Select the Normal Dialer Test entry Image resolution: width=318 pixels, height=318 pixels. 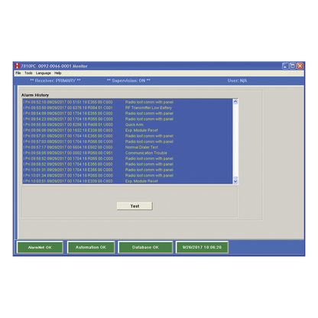[x=128, y=148]
